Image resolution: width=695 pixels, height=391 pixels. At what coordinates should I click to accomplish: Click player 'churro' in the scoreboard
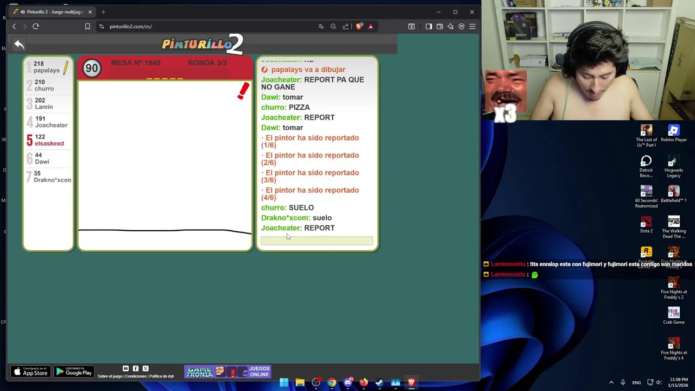[48, 85]
